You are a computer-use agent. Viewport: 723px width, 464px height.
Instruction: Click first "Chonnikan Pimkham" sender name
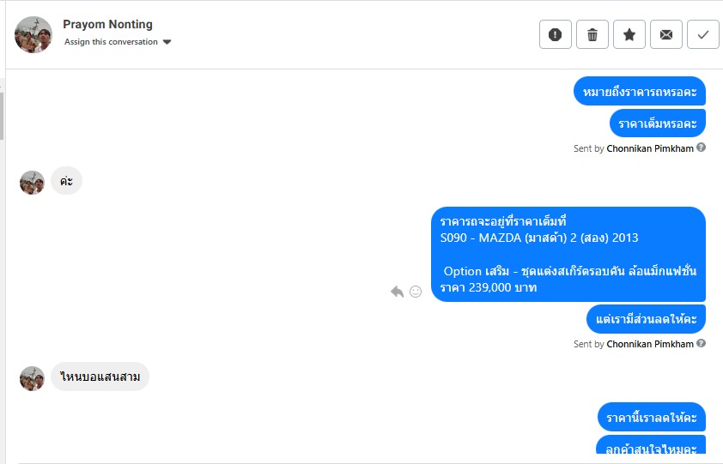[x=650, y=148]
